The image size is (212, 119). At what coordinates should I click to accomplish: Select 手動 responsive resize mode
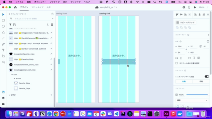click(x=201, y=82)
